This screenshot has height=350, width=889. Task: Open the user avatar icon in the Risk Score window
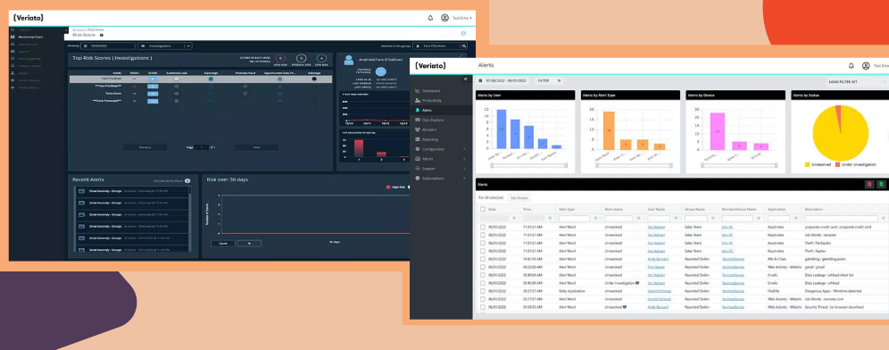tap(445, 18)
